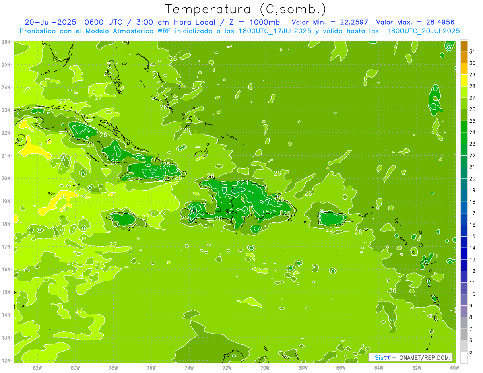
Task: Click the "SisPI – ONAMET/REP.DOM." credit label
Action: point(411,357)
